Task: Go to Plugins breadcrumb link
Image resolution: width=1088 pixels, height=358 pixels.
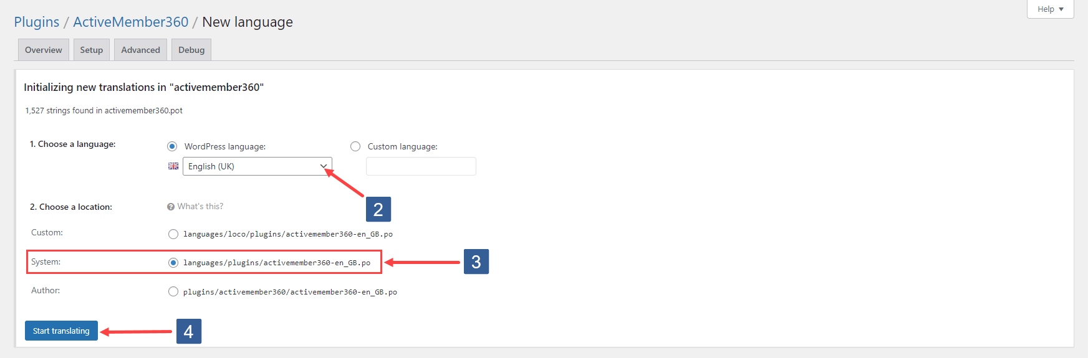Action: pyautogui.click(x=37, y=22)
